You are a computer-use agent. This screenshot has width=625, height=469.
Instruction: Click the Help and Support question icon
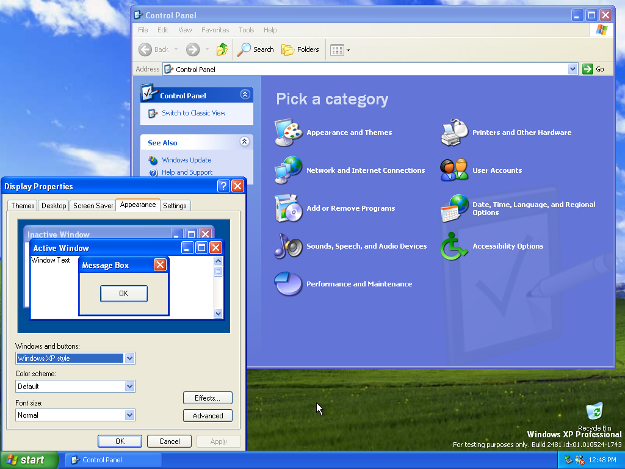(x=153, y=173)
